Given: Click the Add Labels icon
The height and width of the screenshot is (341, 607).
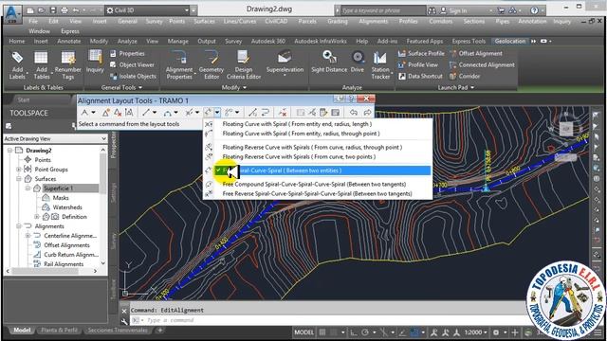Looking at the screenshot, I should point(17,65).
